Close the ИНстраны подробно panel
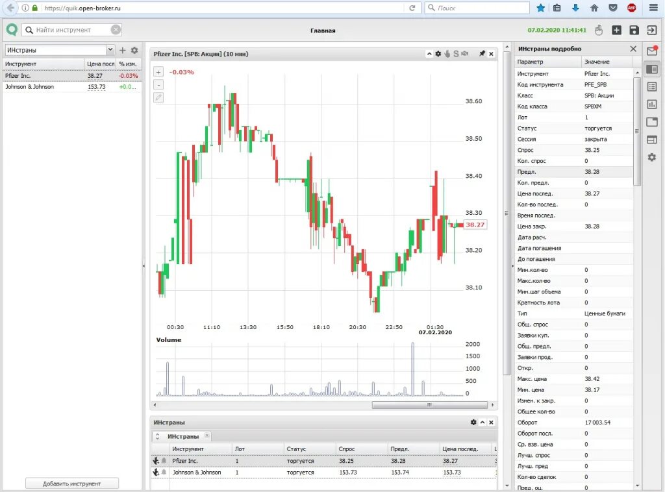665x492 pixels. tap(633, 49)
